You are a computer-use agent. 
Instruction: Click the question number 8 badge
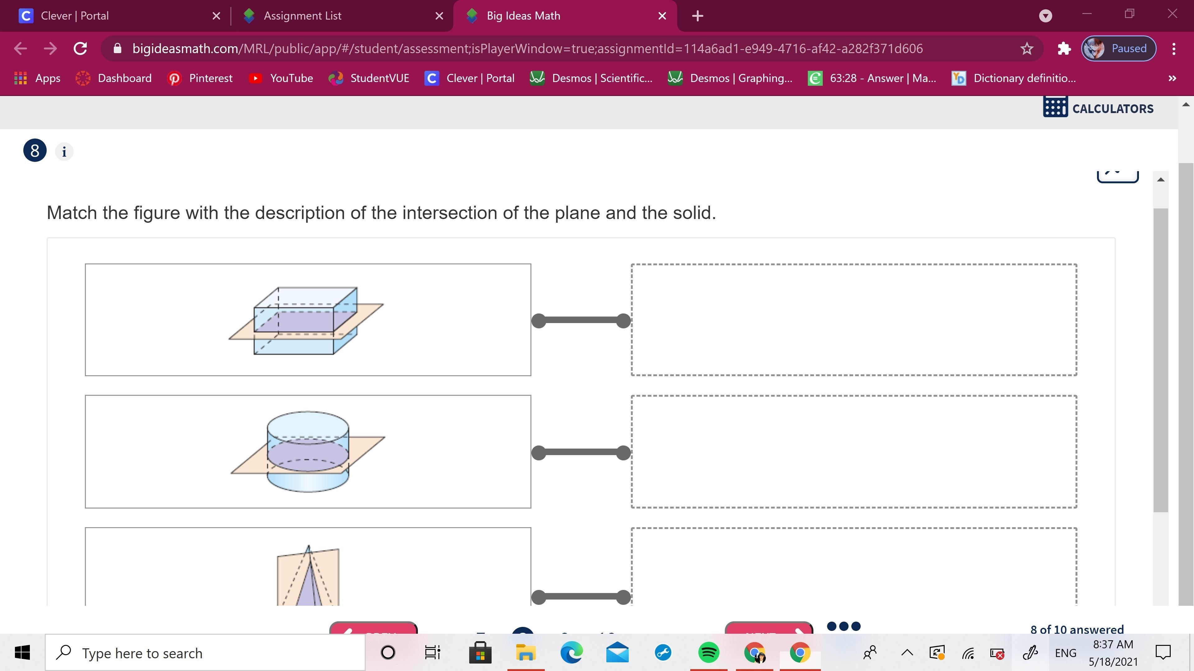coord(35,150)
